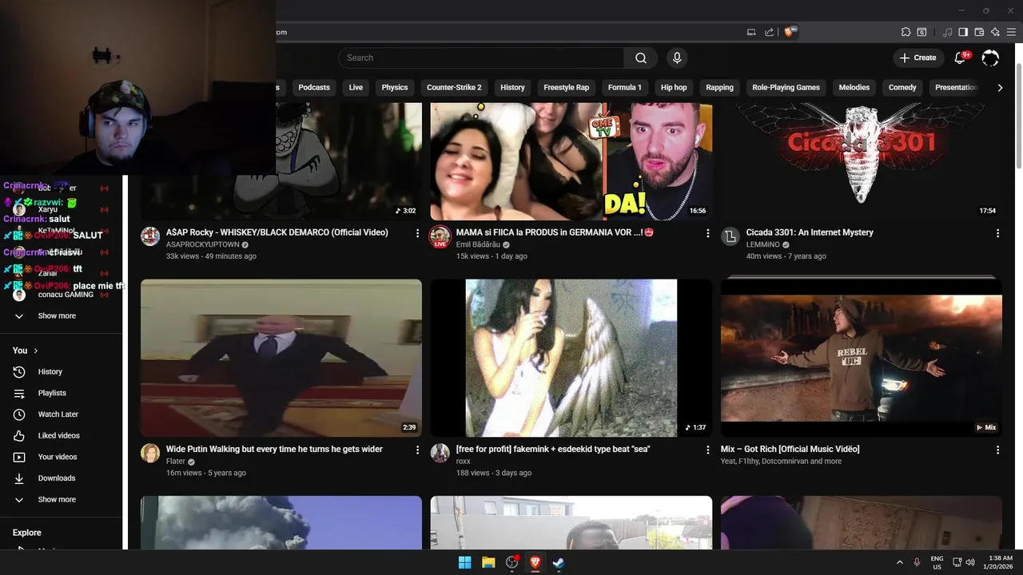The height and width of the screenshot is (575, 1023).
Task: Open the Wide Putin Walking thumbnail
Action: click(x=281, y=358)
